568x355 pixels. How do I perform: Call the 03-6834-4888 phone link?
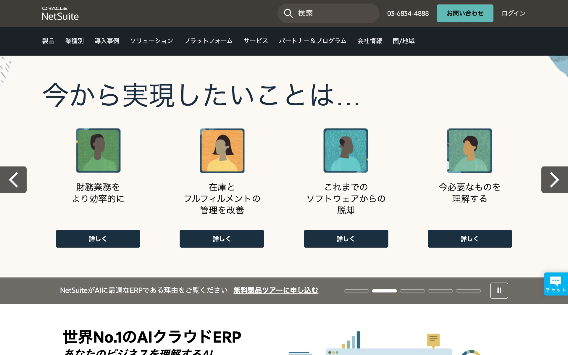click(408, 13)
